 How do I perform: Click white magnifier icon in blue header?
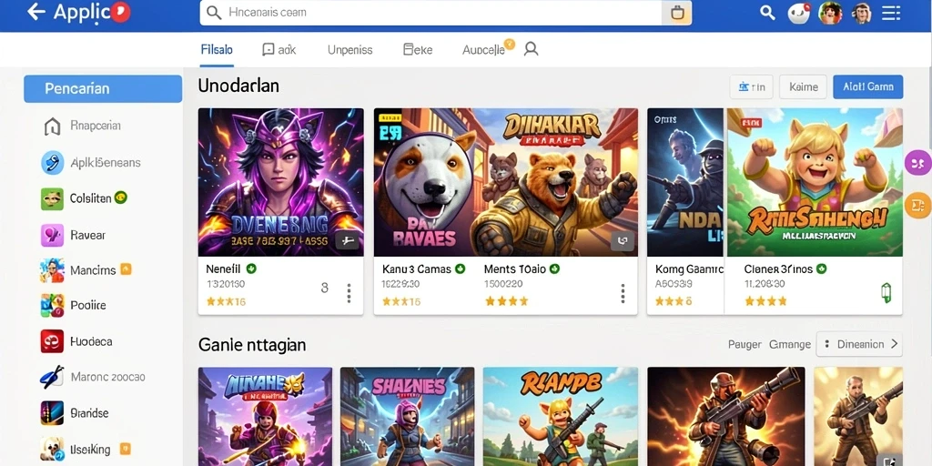pyautogui.click(x=767, y=13)
